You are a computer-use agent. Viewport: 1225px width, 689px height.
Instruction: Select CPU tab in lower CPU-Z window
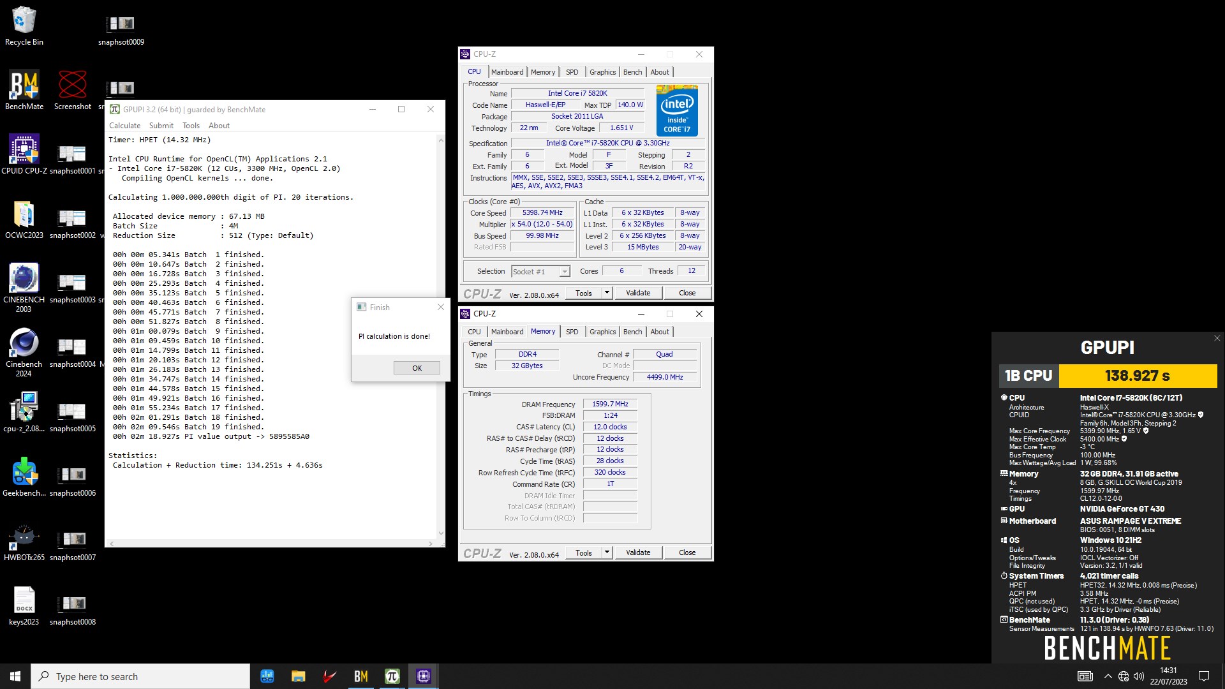coord(474,332)
